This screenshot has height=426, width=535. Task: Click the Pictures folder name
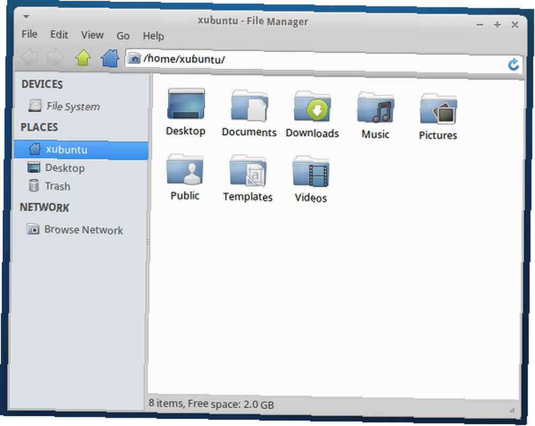tap(438, 135)
